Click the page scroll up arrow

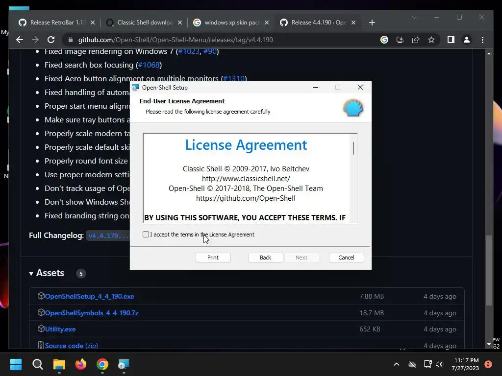point(489,53)
